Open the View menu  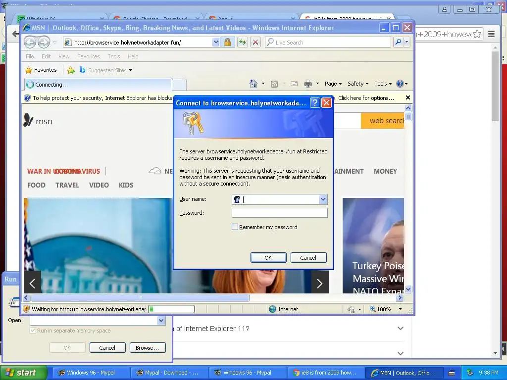[x=64, y=56]
